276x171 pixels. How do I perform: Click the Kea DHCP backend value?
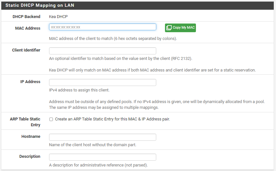(x=58, y=17)
